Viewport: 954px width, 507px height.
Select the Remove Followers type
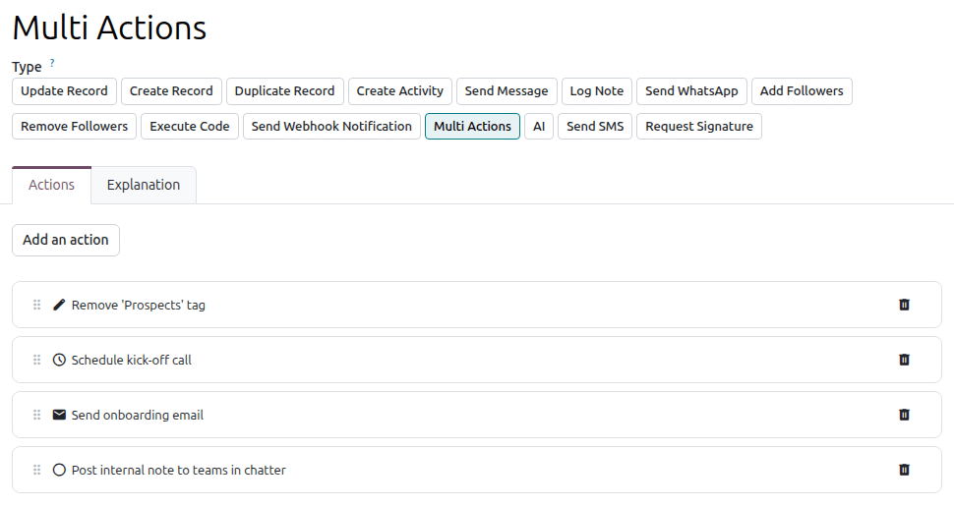74,127
